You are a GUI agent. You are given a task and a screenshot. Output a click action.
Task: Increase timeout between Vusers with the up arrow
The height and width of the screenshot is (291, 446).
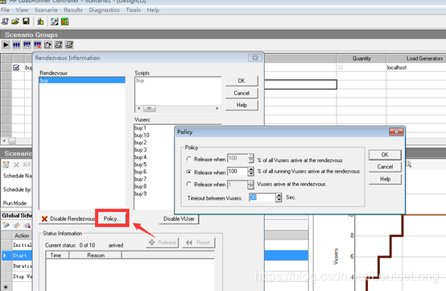tap(279, 195)
